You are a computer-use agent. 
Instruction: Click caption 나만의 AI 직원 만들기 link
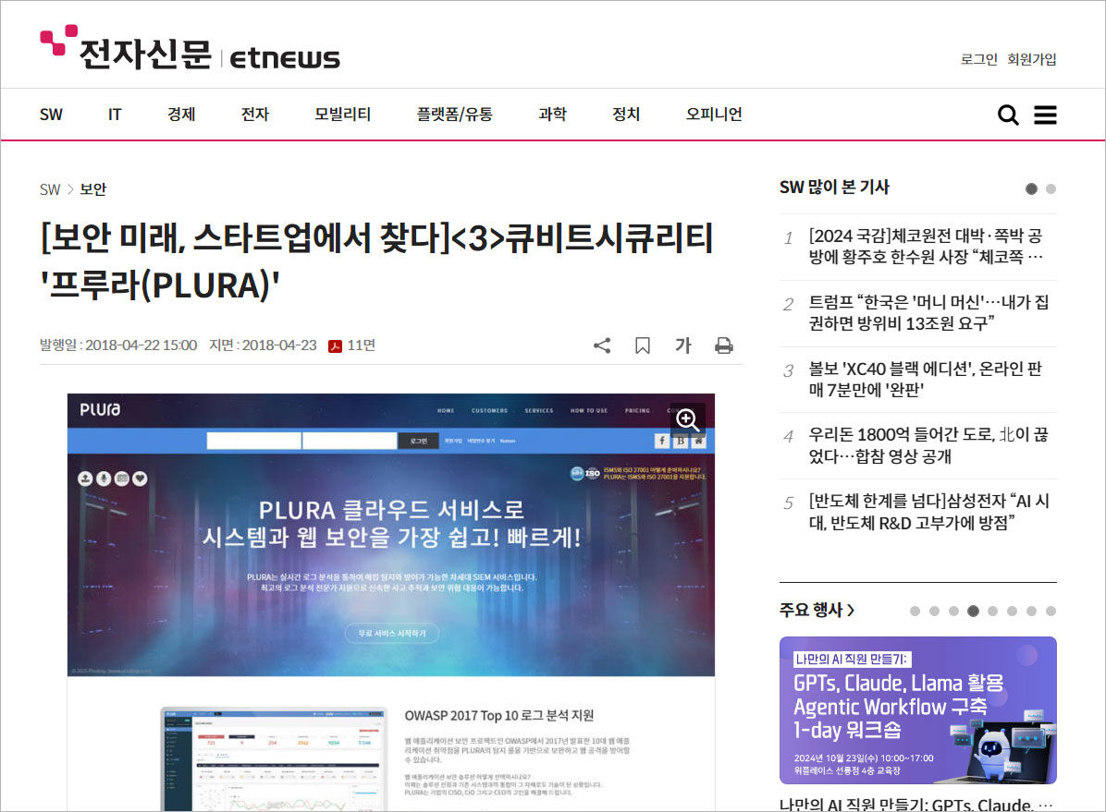pos(916,805)
